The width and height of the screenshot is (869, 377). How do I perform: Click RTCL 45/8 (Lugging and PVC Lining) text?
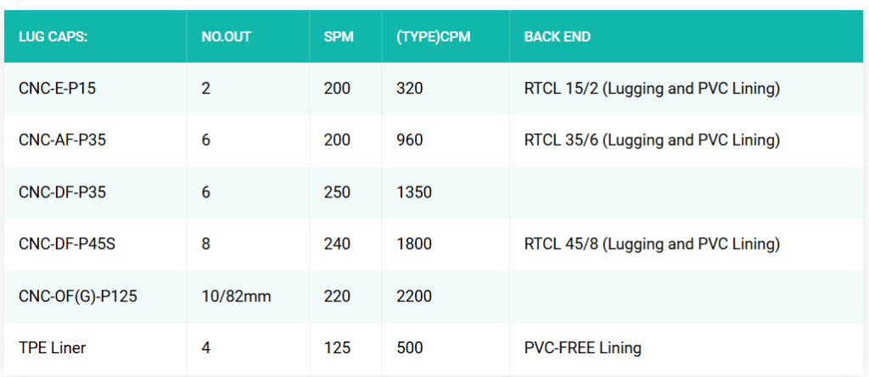[x=652, y=244]
